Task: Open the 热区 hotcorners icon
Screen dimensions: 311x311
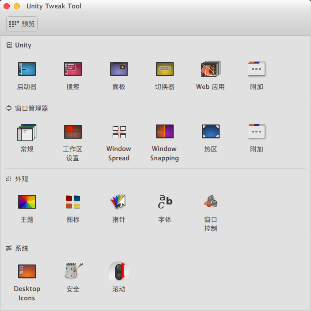Action: click(210, 131)
